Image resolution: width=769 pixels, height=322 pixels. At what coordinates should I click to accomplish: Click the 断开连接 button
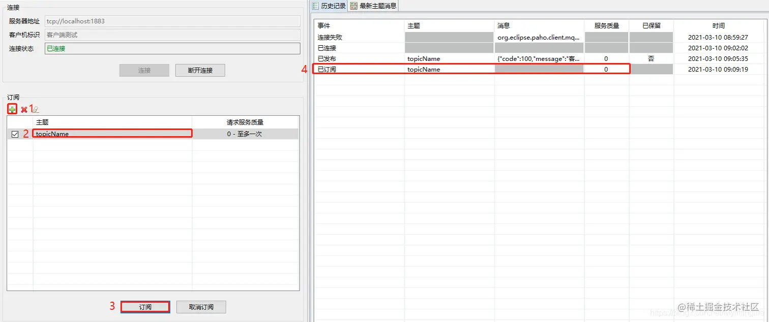(200, 70)
